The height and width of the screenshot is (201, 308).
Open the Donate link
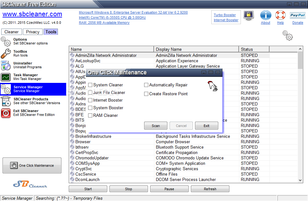(x=297, y=23)
